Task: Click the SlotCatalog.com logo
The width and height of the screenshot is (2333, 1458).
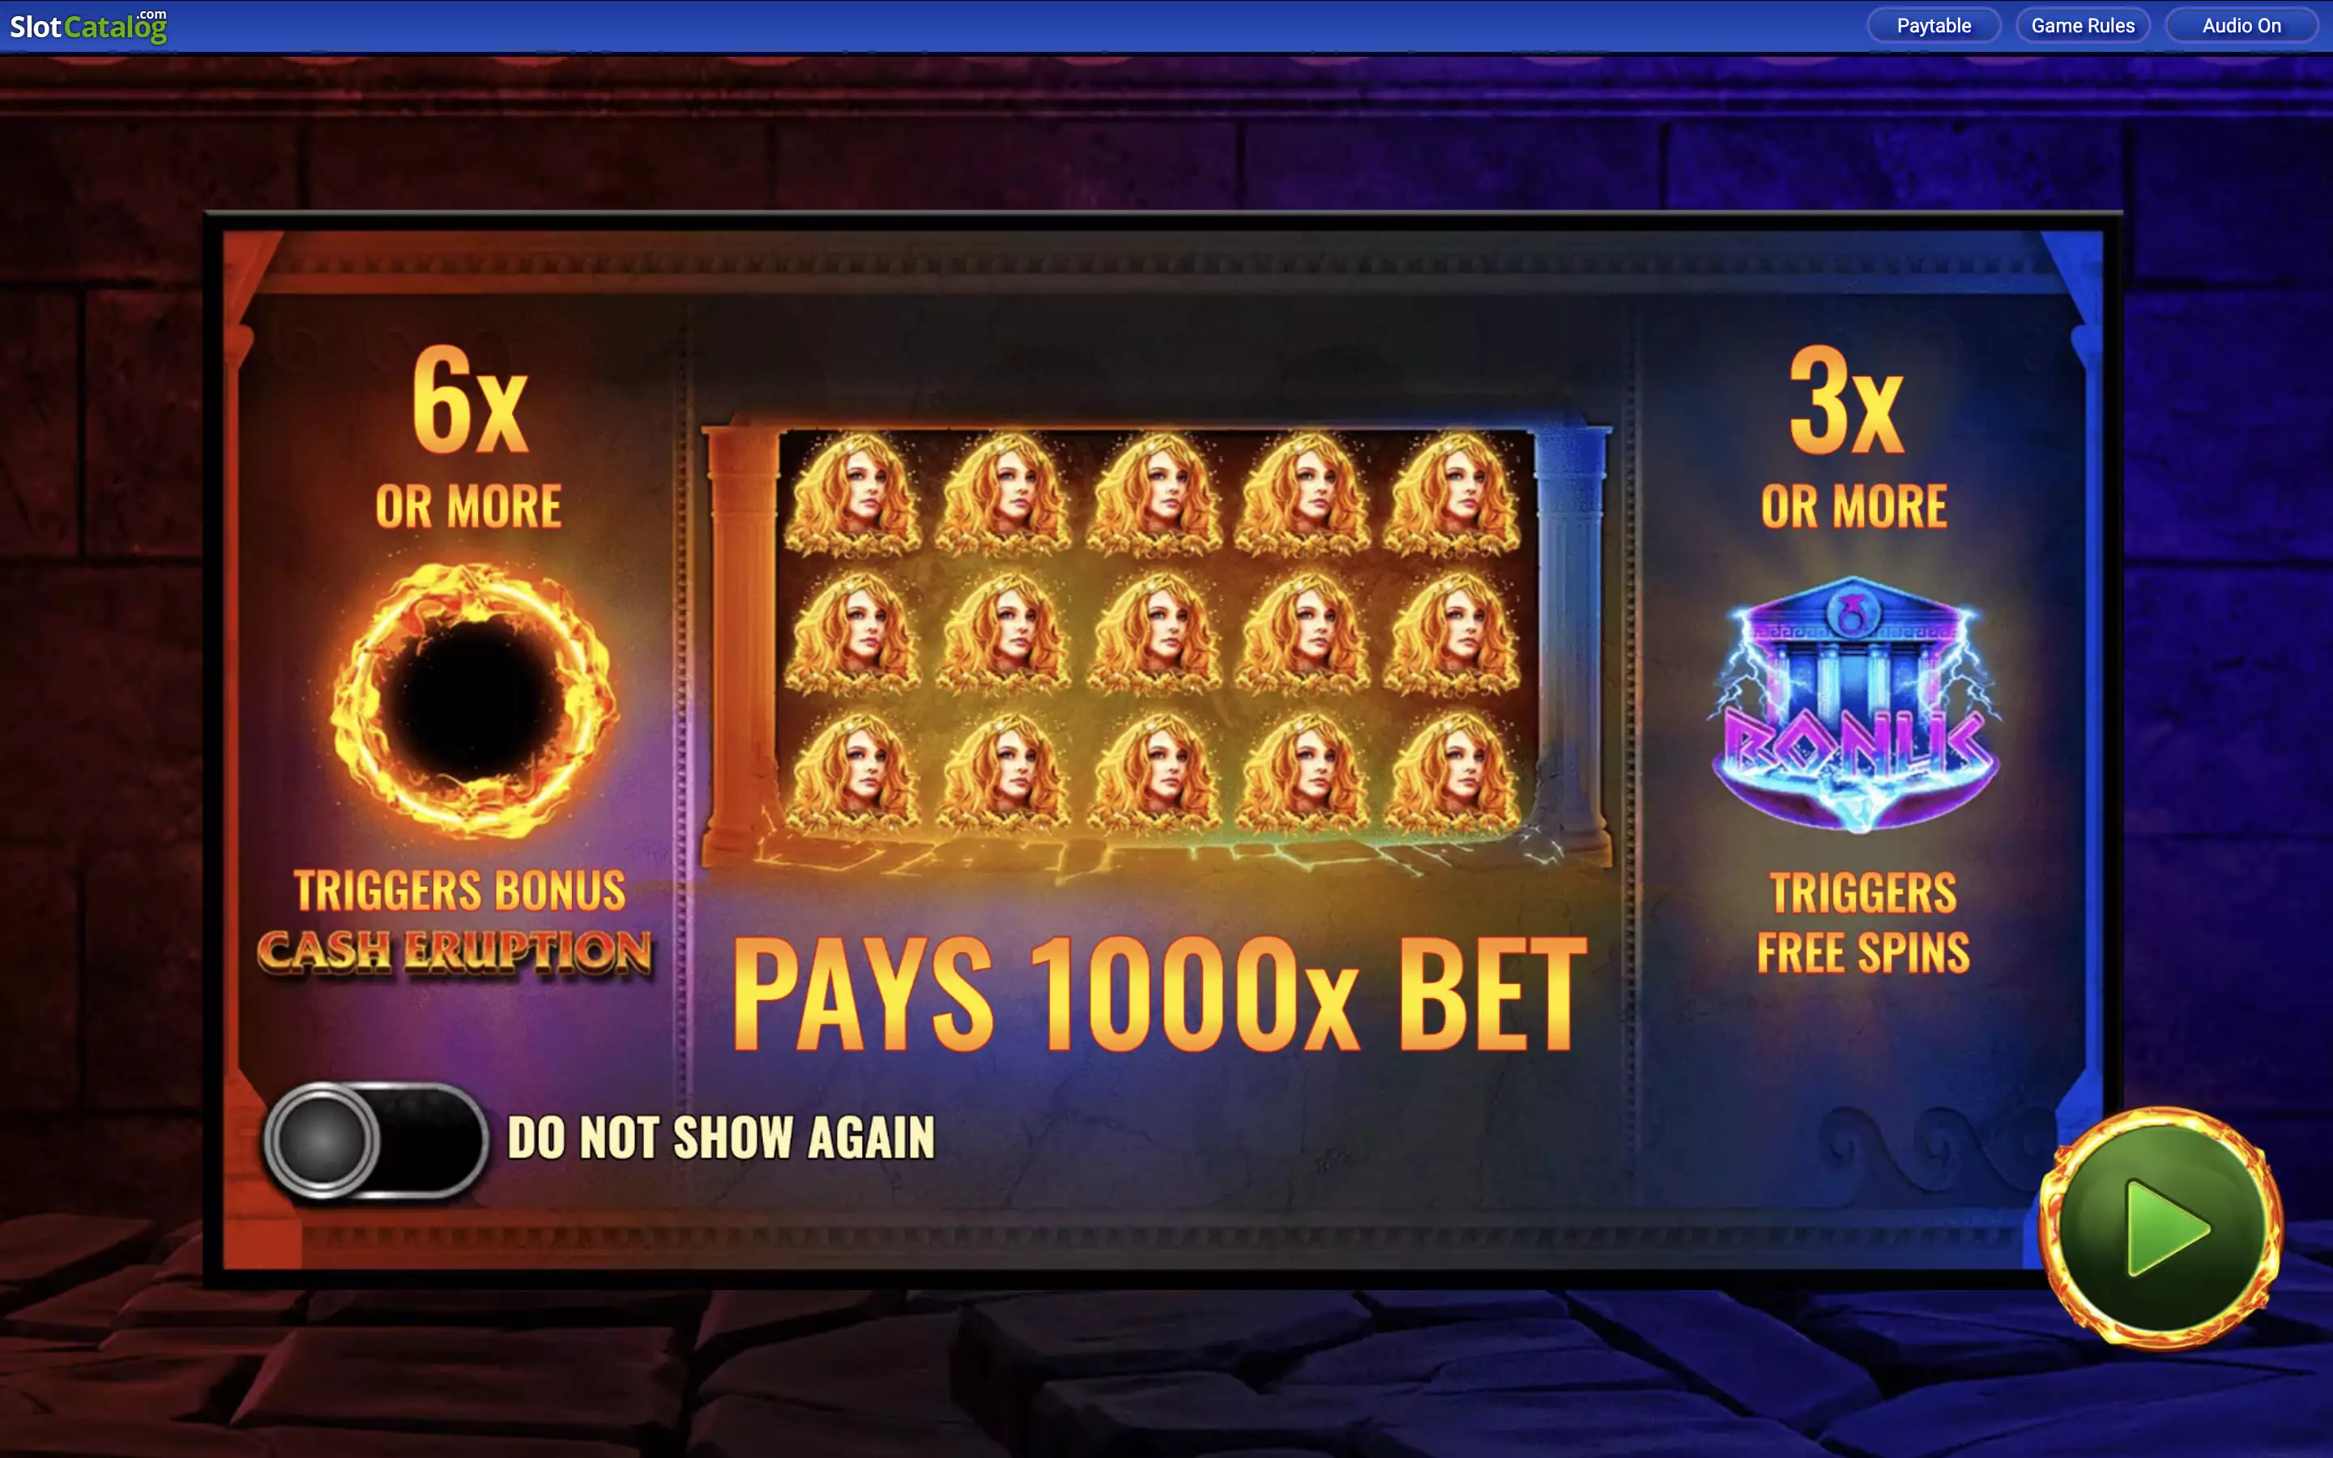Action: point(88,26)
